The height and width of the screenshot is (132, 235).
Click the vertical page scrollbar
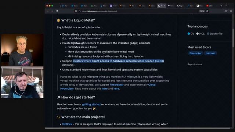(233, 38)
